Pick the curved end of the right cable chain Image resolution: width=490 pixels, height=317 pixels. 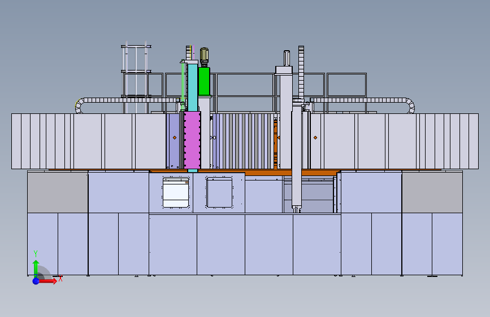tap(411, 105)
